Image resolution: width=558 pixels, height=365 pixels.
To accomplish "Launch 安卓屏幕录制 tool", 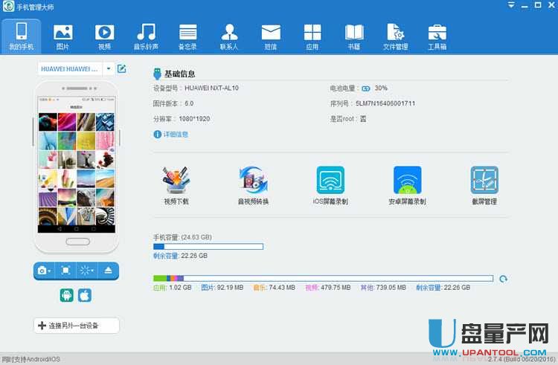I will [407, 186].
